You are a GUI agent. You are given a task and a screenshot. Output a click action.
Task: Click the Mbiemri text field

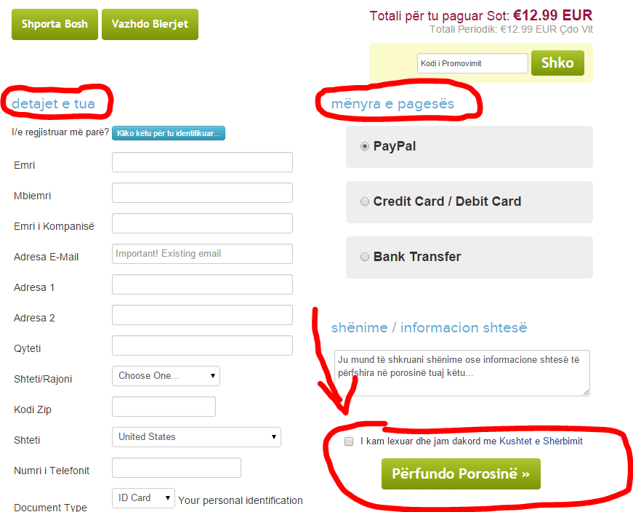(202, 193)
